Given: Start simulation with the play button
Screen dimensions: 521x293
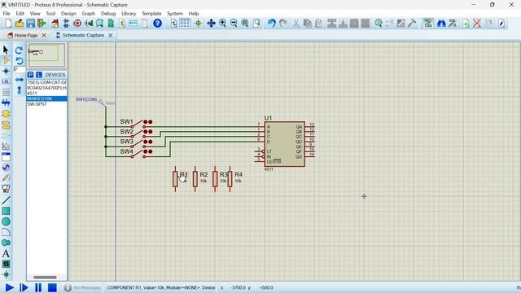Looking at the screenshot, I should point(9,287).
